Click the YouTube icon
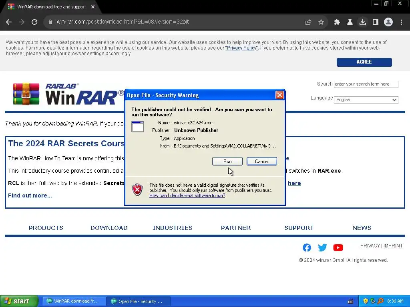The image size is (410, 307). point(338,247)
